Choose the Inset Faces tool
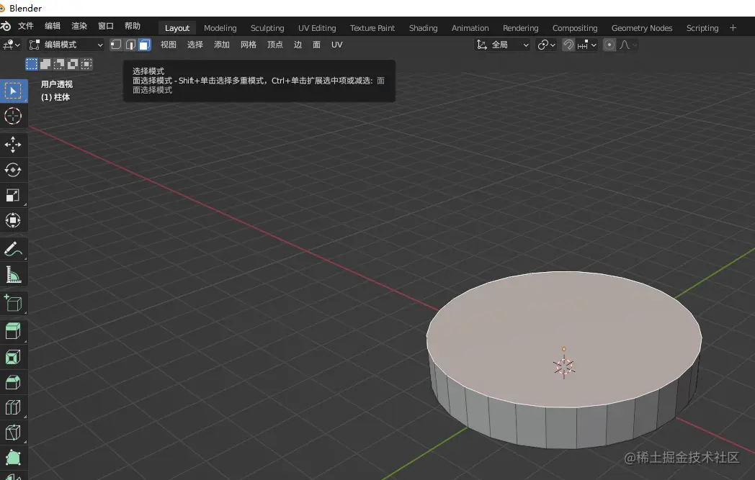Screen dimensions: 755x480 tap(13, 357)
